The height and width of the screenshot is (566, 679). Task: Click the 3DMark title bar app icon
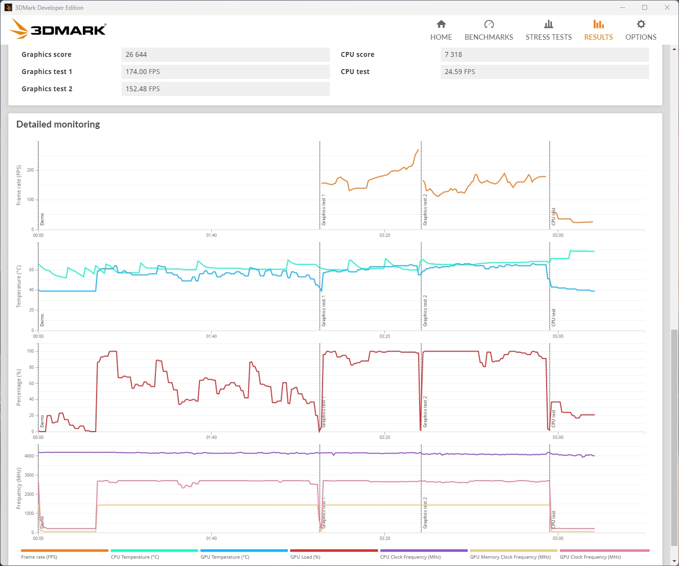tap(8, 7)
